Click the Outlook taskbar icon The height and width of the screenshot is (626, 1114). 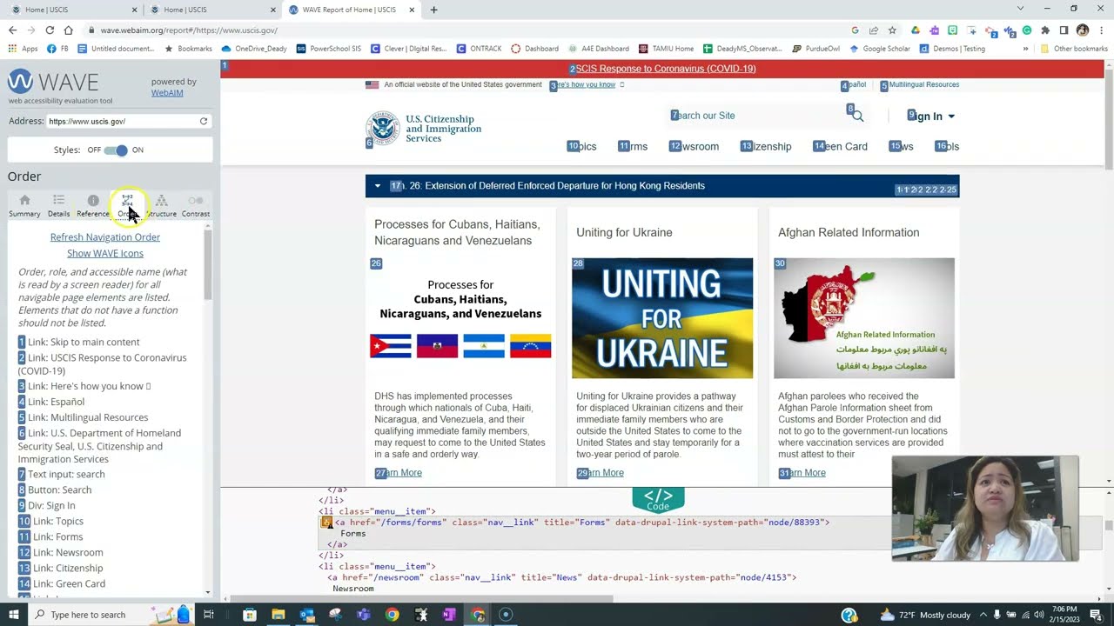tap(307, 615)
